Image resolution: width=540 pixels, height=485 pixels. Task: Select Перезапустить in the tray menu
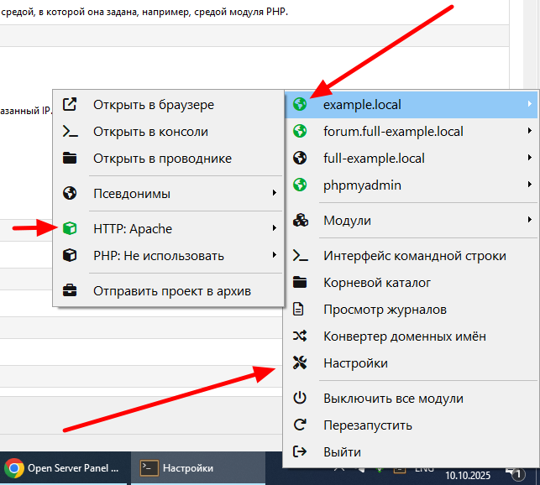(411, 425)
